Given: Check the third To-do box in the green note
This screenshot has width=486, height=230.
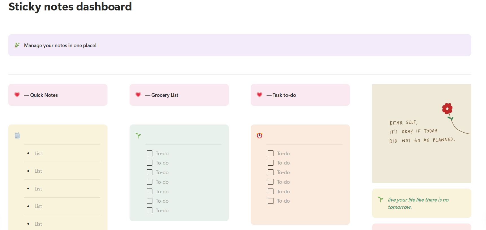Looking at the screenshot, I should point(150,172).
